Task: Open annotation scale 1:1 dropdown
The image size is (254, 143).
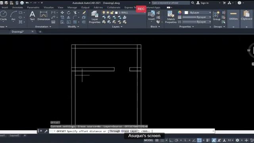Action: (x=231, y=140)
